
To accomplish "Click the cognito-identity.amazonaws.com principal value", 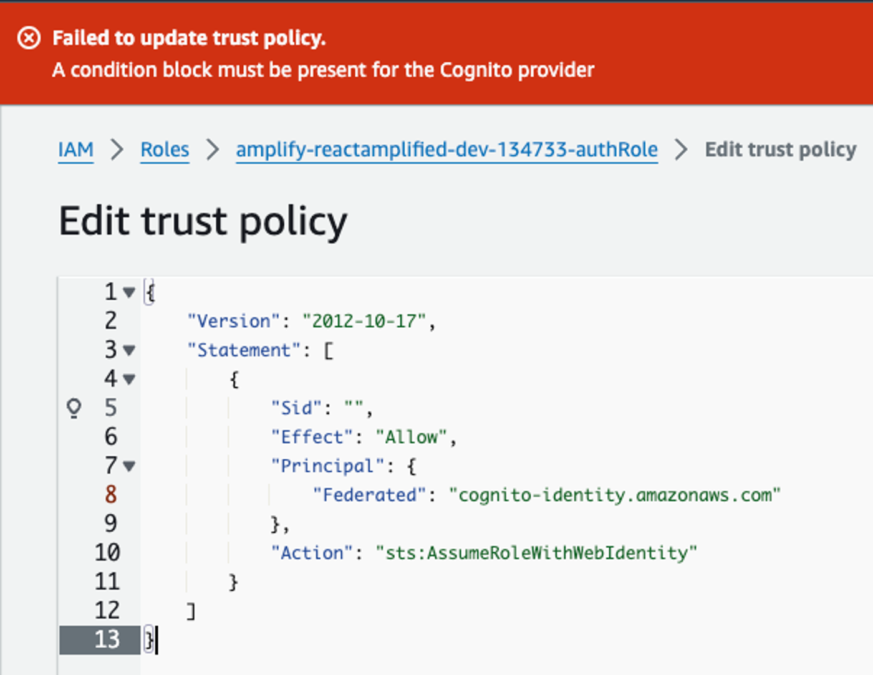I will point(617,494).
